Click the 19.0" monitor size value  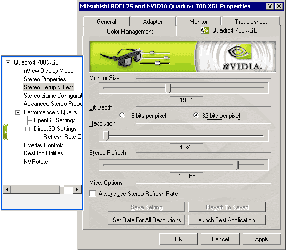click(x=186, y=100)
